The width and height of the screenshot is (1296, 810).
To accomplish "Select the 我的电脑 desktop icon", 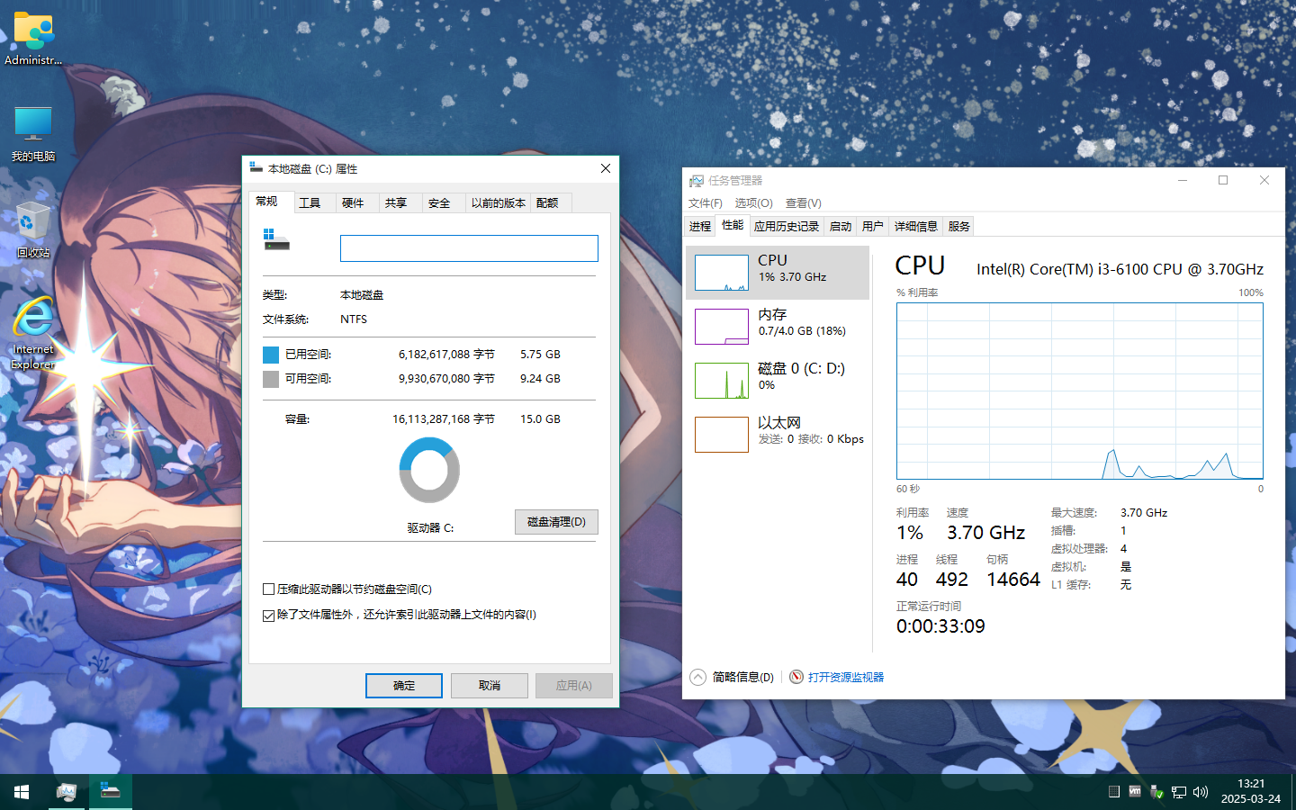I will (x=33, y=133).
